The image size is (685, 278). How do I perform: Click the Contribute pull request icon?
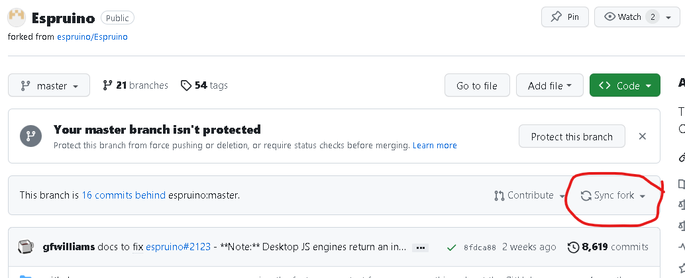coord(499,195)
